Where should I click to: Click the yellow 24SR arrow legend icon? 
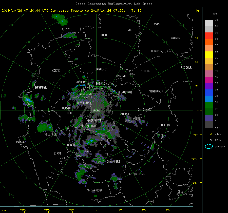click(209, 134)
